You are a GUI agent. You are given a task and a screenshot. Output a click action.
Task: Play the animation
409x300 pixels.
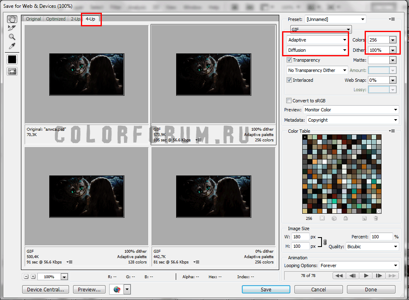click(x=366, y=275)
